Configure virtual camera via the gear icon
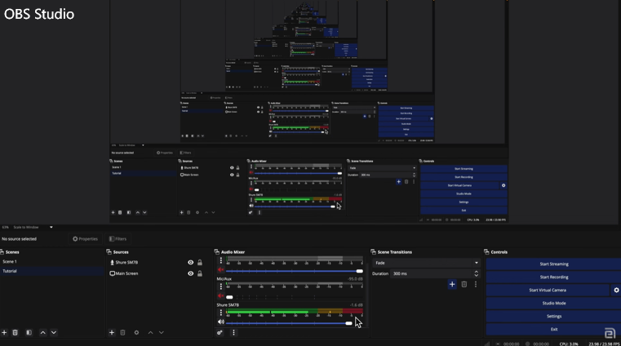Screen dimensions: 621x346 (616, 291)
